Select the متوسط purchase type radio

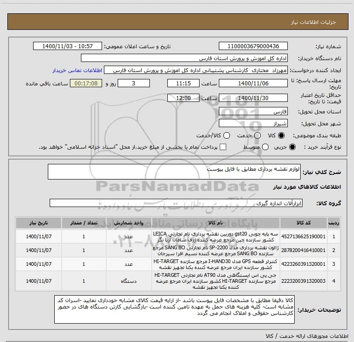[265, 147]
